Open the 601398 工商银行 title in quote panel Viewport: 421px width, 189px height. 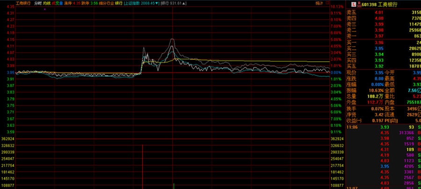click(x=379, y=5)
